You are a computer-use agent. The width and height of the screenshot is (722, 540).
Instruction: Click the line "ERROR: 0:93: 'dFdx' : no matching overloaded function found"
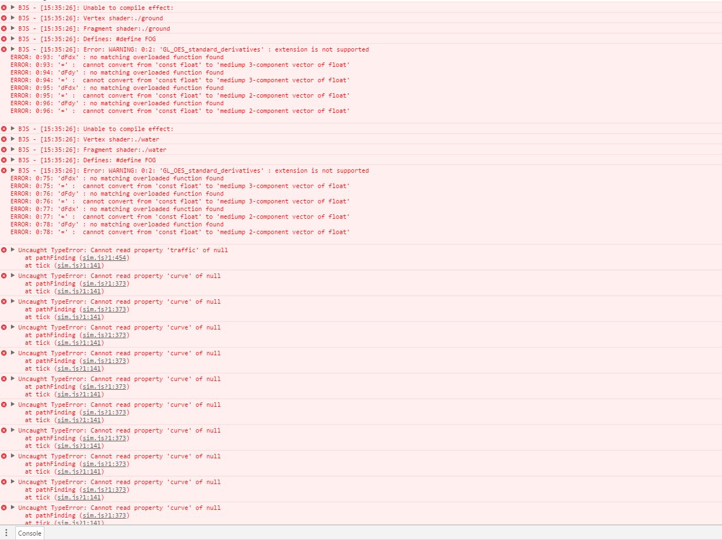point(117,57)
